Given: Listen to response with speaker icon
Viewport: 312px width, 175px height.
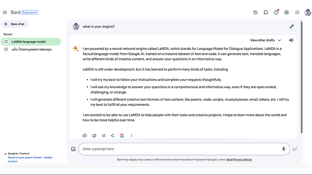Looking at the screenshot, I should click(291, 40).
